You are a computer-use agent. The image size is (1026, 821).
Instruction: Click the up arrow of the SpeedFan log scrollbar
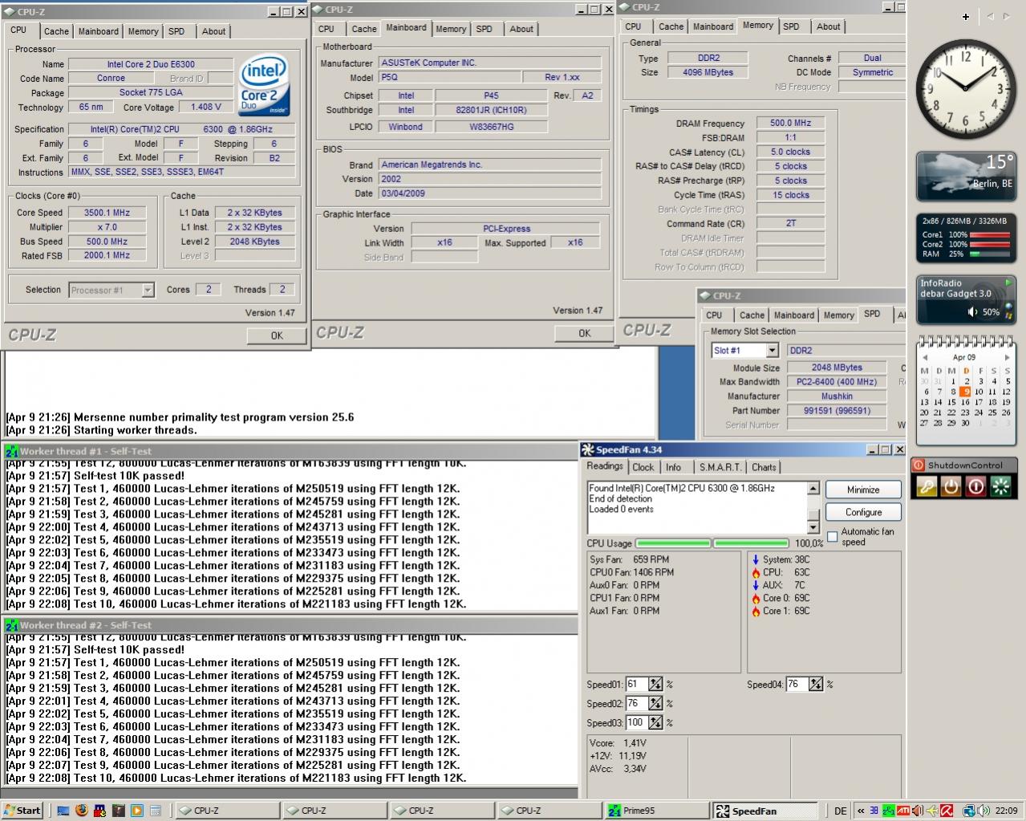point(813,488)
